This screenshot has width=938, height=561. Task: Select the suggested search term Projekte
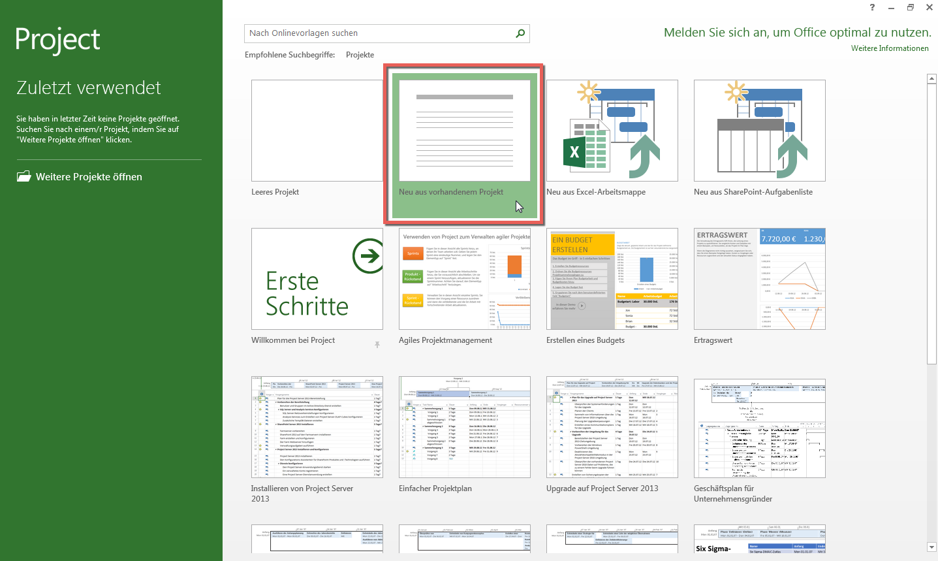360,55
